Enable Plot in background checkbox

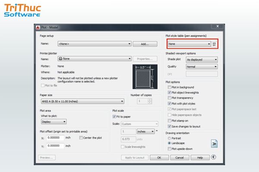coord(170,87)
